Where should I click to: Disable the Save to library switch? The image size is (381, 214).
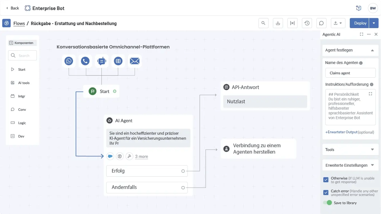[327, 203]
